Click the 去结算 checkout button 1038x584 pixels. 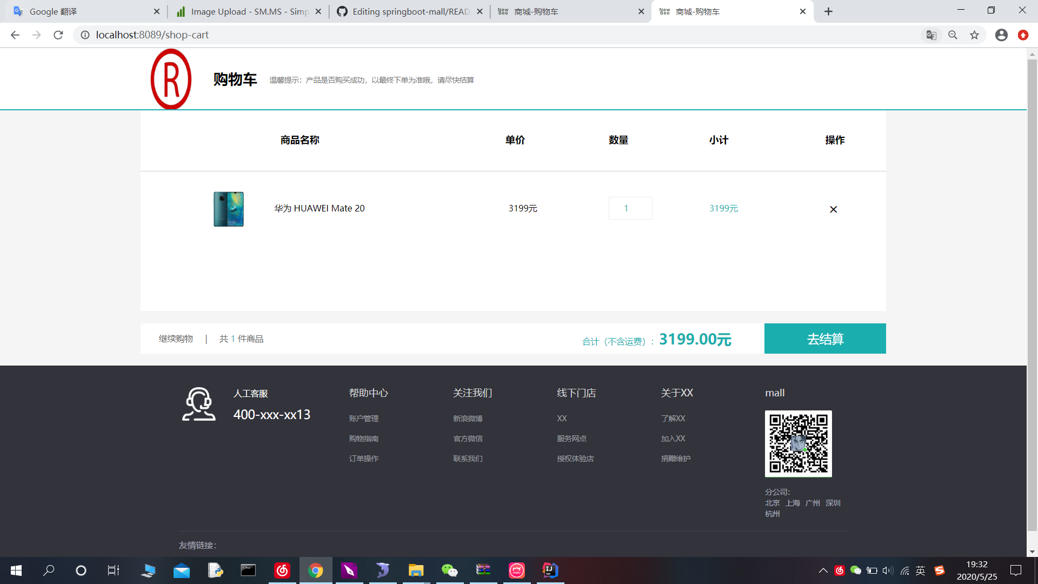click(824, 339)
